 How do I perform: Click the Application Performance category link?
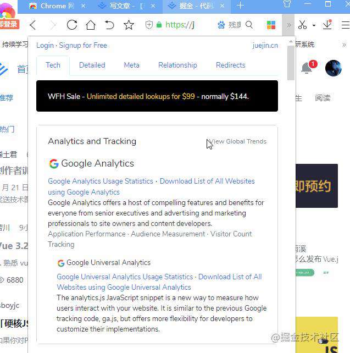pos(87,234)
